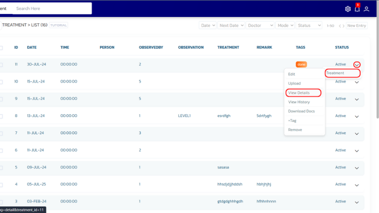
Task: Expand the row 10 actions chevron
Action: (357, 82)
